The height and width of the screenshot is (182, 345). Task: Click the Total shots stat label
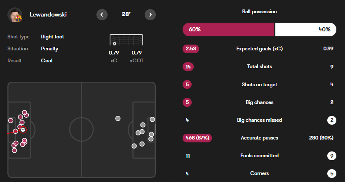(x=259, y=66)
